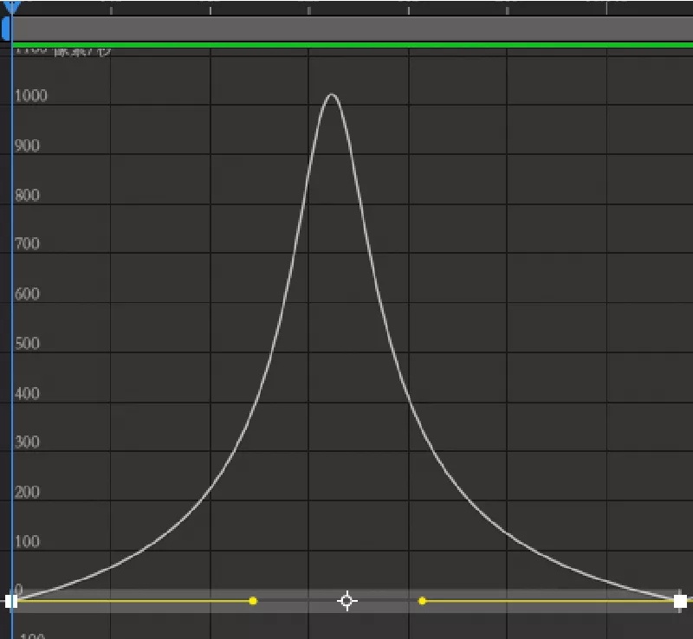Select the left white keyframe square
Viewport: 693px width, 639px height.
[11, 602]
